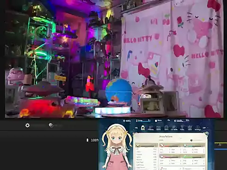Click the red skill category icon
This screenshot has height=170, width=227.
tap(162, 145)
